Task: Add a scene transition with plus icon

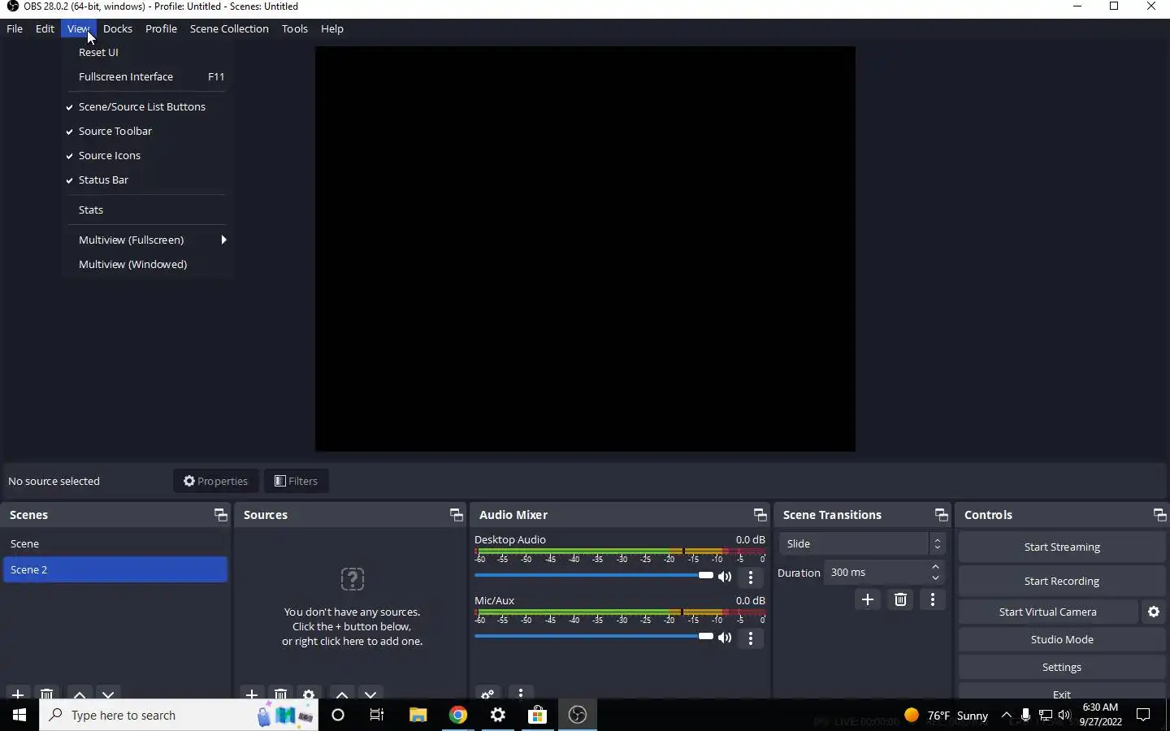Action: (868, 599)
